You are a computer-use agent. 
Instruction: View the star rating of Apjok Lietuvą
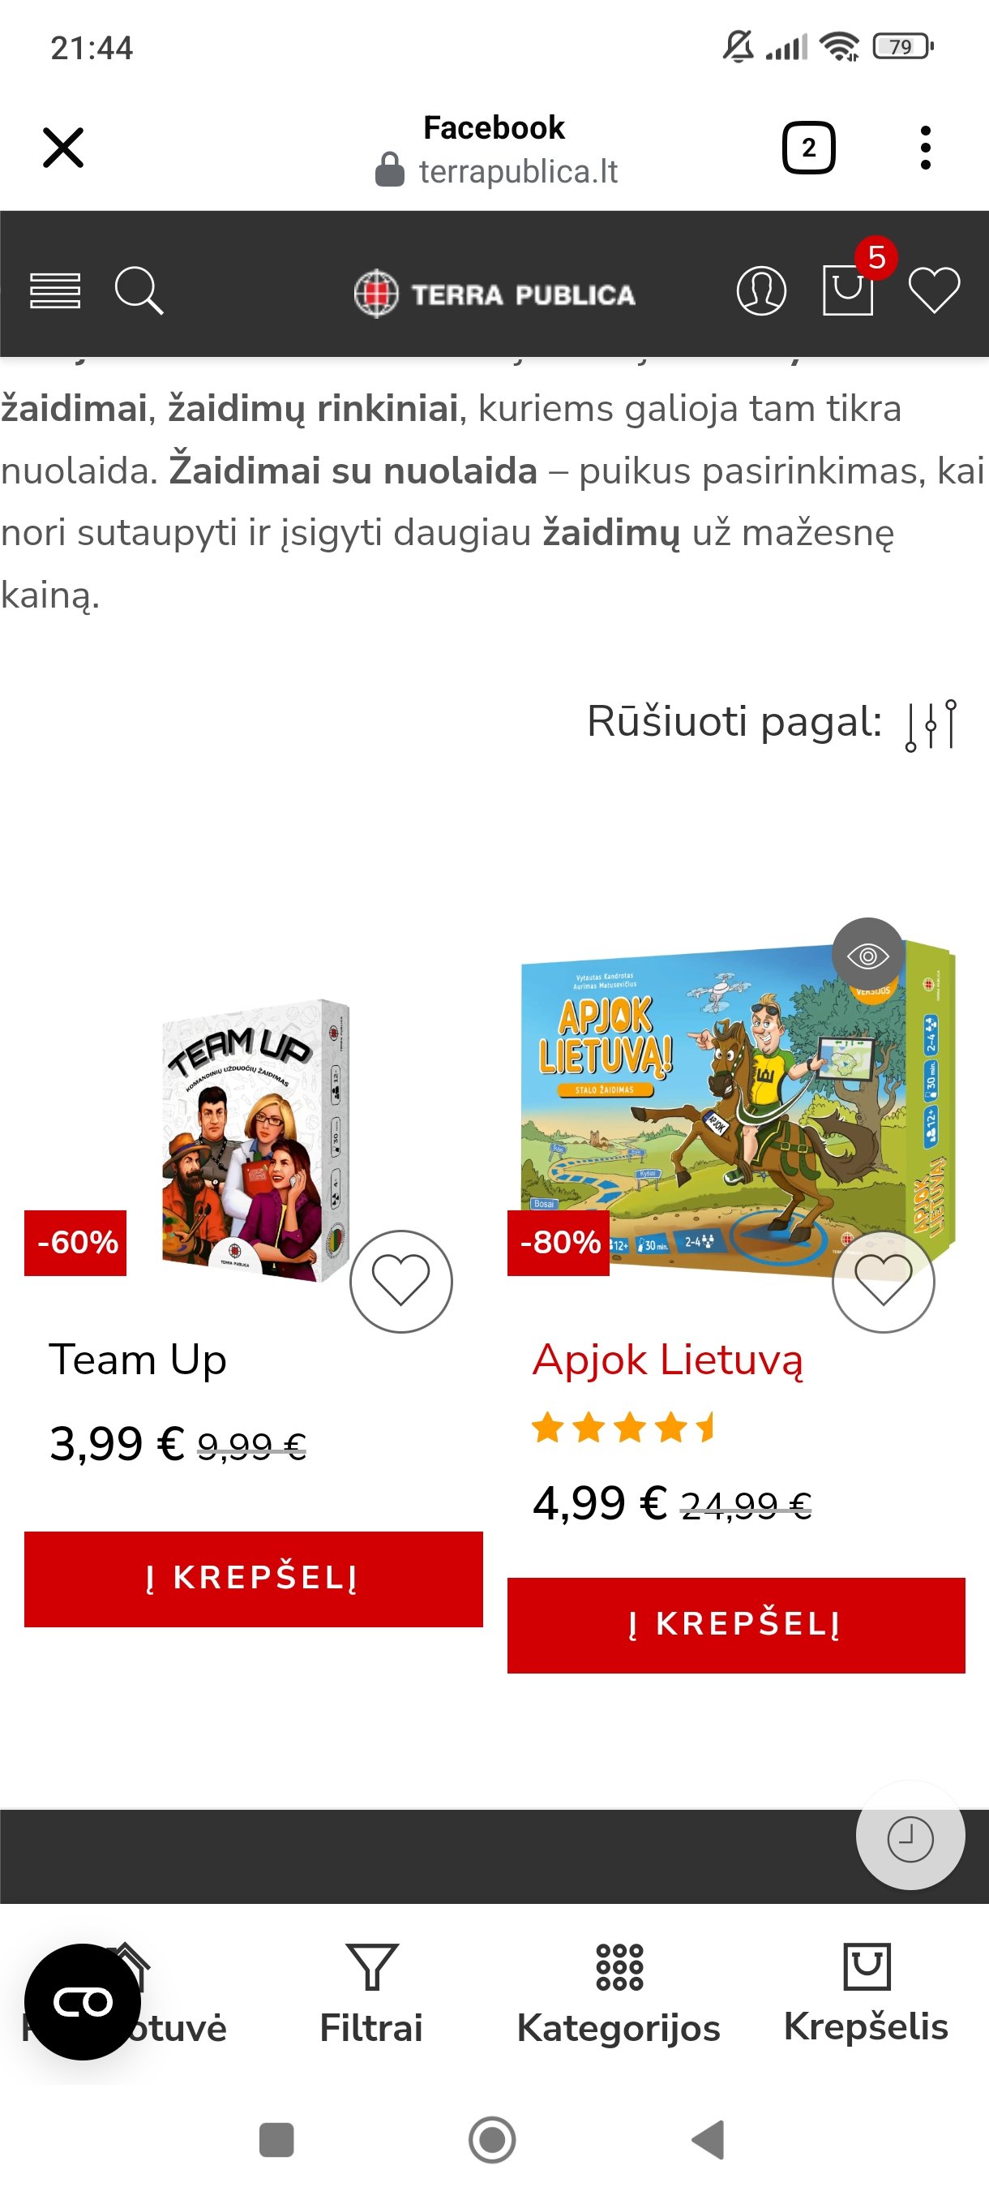pyautogui.click(x=623, y=1427)
